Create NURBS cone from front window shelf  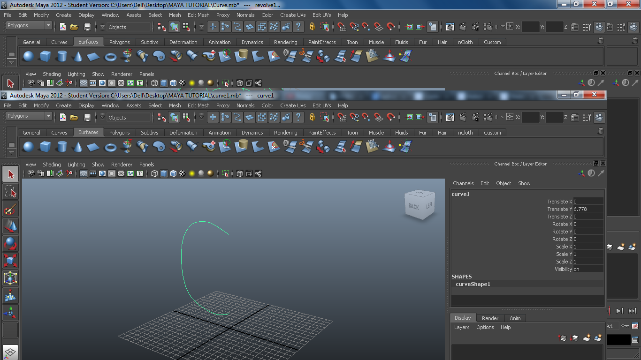(77, 147)
